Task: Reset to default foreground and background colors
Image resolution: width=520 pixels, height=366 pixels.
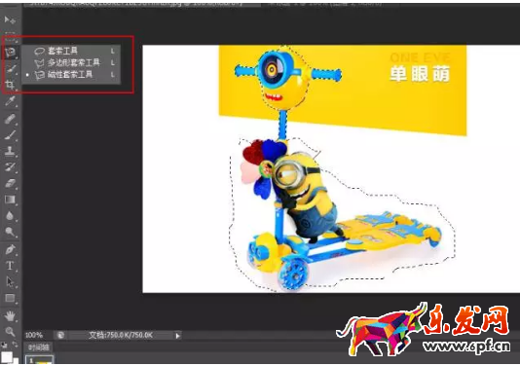Action: click(x=4, y=346)
